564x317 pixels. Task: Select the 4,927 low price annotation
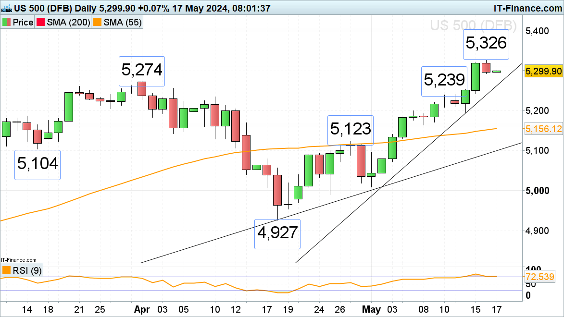pos(277,233)
